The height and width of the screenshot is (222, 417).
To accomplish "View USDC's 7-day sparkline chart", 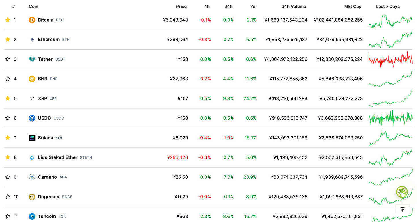I will [391, 118].
